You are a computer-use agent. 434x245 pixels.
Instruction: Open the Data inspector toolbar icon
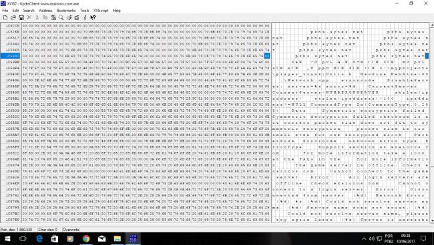77,18
